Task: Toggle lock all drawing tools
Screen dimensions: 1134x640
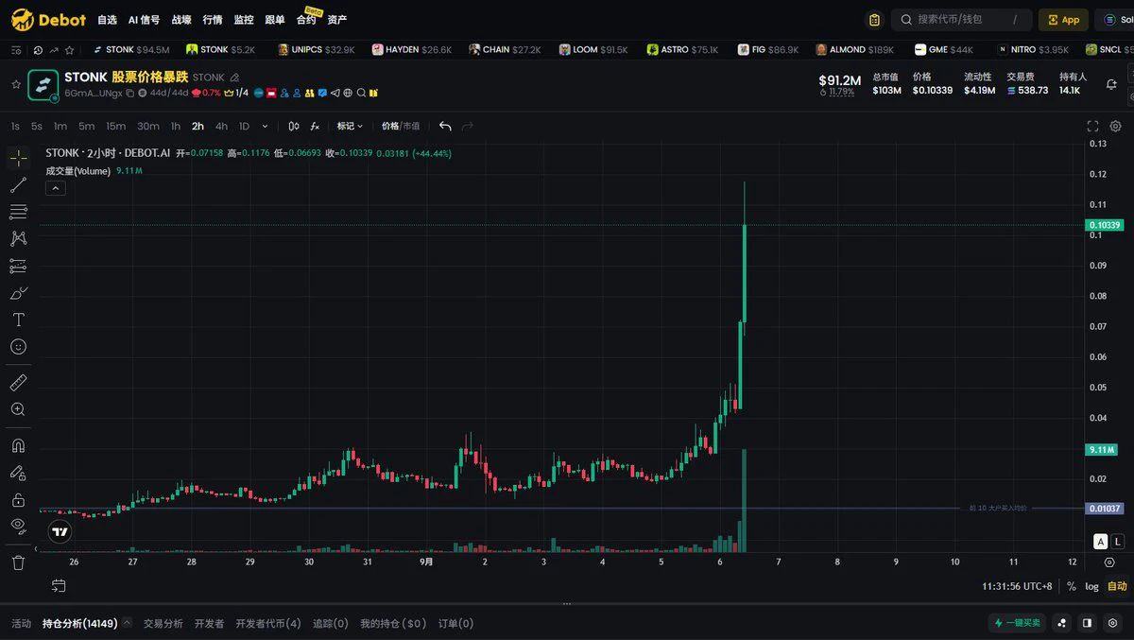Action: pos(18,500)
